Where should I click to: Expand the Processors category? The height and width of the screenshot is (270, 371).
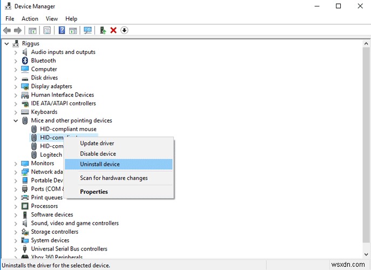(x=16, y=206)
